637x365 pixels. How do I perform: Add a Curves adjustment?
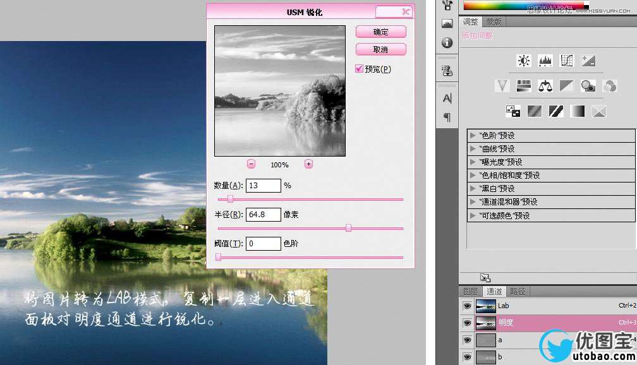[x=567, y=61]
